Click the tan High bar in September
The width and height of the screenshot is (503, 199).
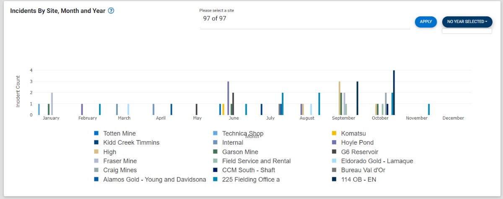[340, 98]
